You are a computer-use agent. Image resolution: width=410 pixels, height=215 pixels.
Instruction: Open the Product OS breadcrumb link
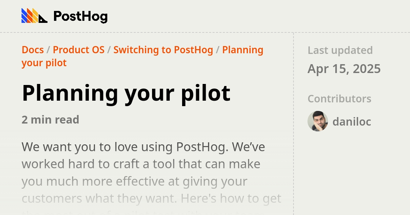[79, 50]
